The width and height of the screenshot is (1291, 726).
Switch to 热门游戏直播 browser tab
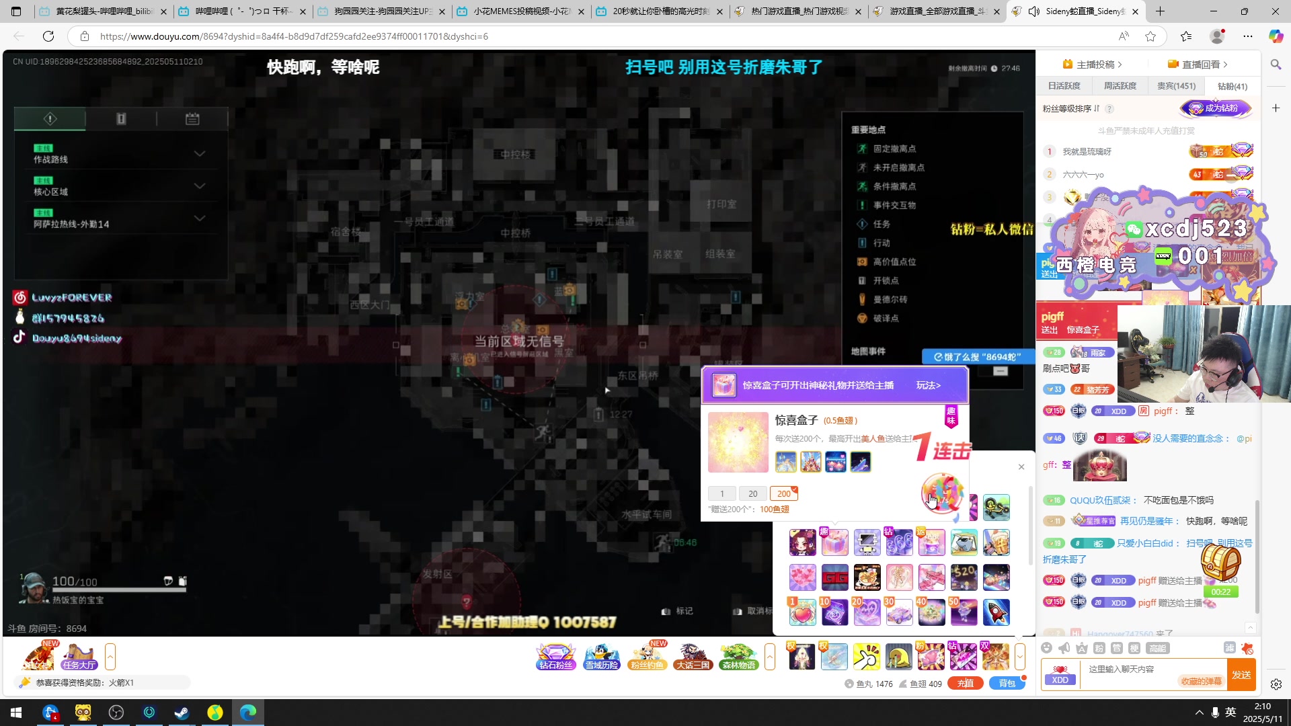tap(799, 11)
